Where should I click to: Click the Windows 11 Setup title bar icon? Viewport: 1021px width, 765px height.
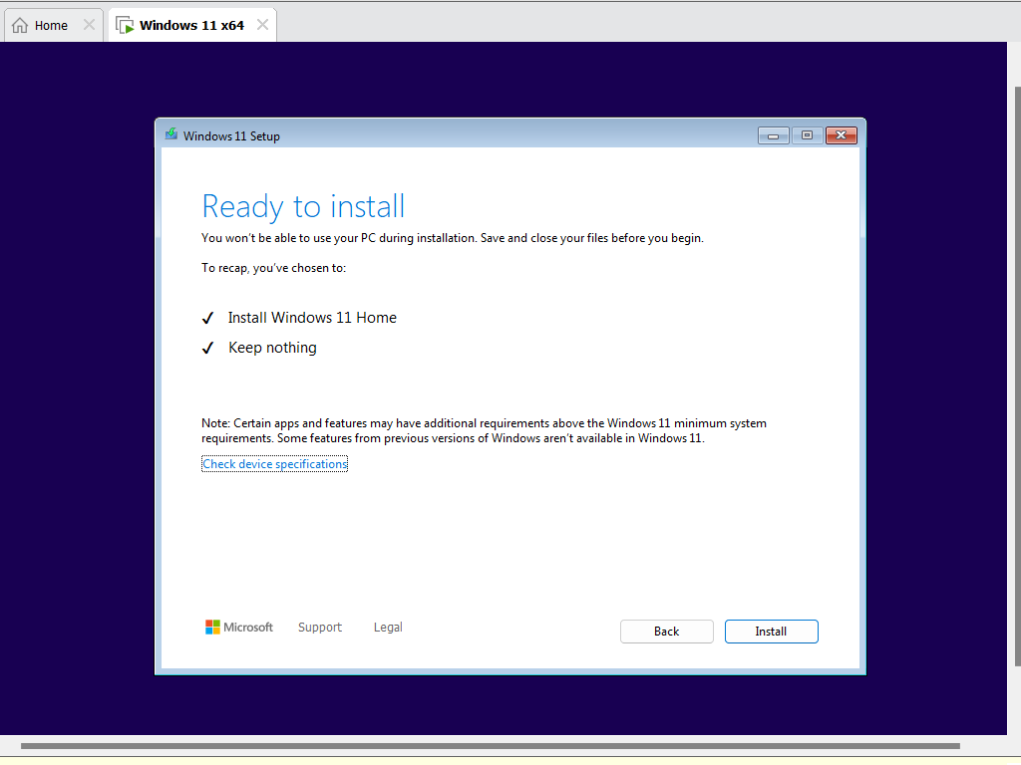click(171, 134)
